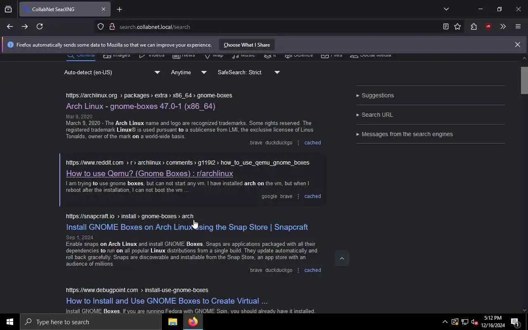Open How to Install and Use GNOME Boxes result
Screen dimensions: 528x330
click(x=167, y=301)
